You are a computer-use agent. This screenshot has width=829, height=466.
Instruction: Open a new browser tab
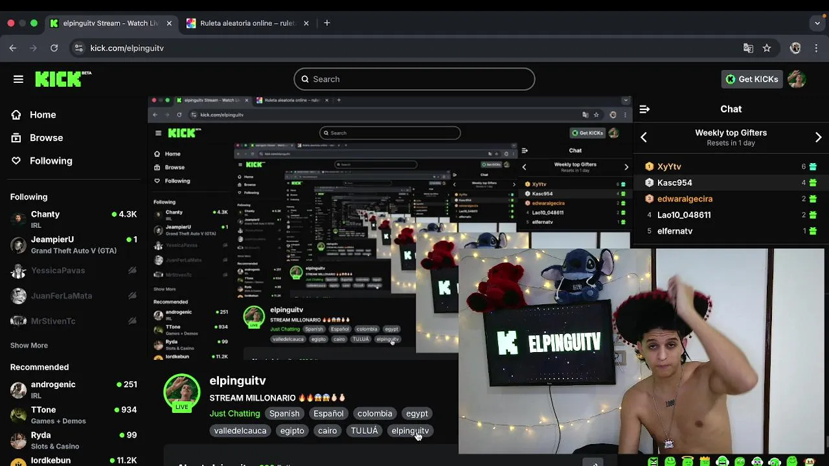[327, 23]
